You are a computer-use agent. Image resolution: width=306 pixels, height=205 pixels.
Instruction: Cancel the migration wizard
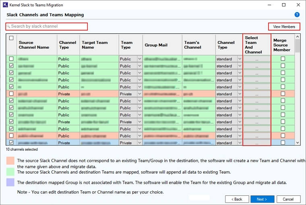tap(288, 199)
